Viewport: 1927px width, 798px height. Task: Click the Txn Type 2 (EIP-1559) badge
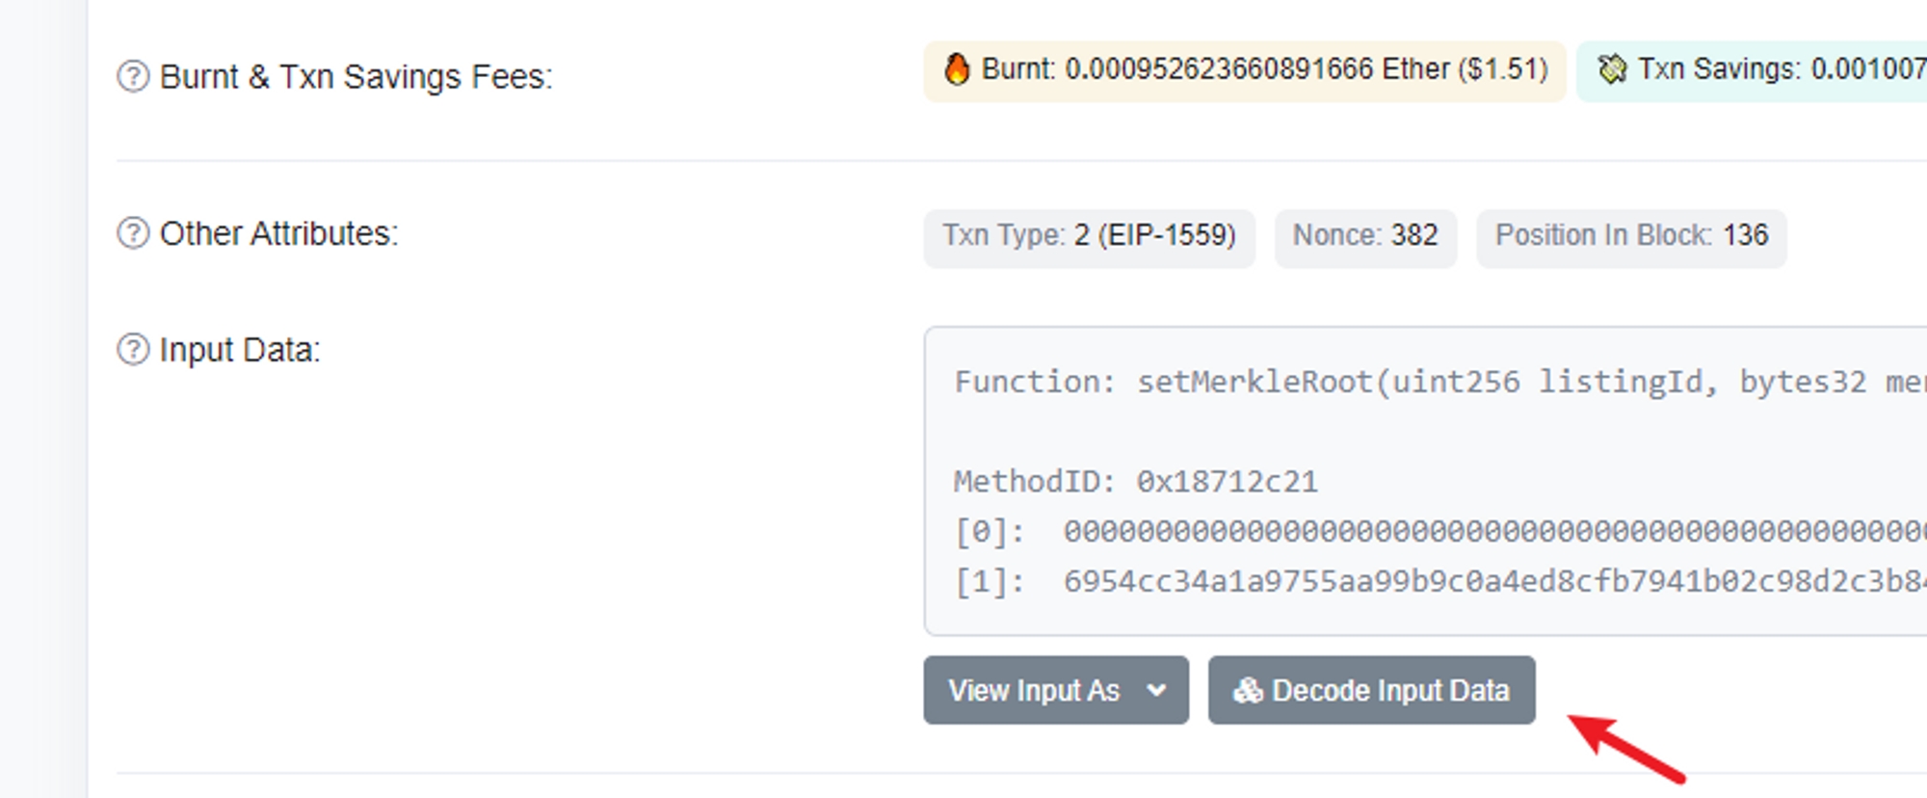1089,236
